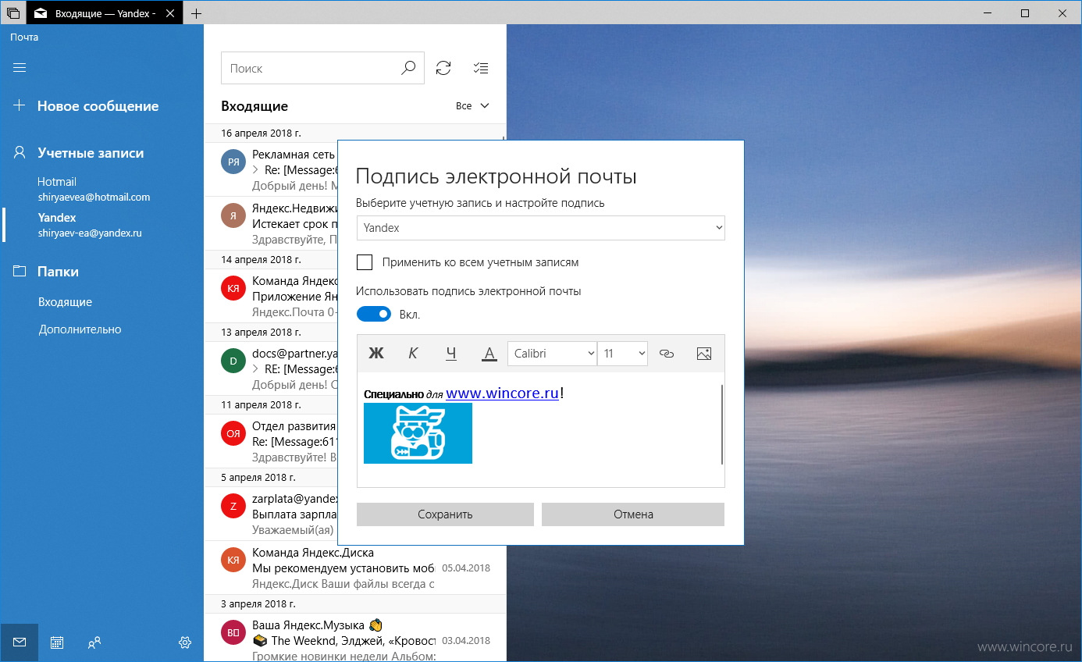The width and height of the screenshot is (1082, 662).
Task: Click the red Z sender avatar
Action: [x=233, y=506]
